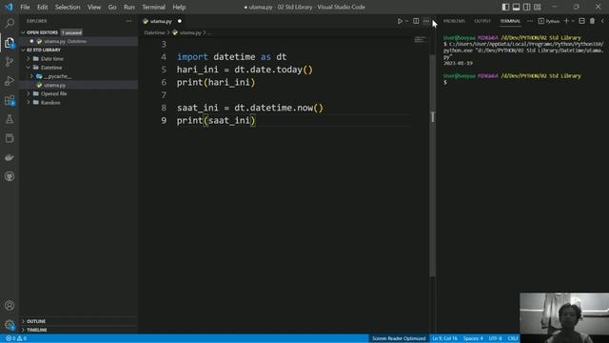Open the Terminal menu

(x=153, y=7)
